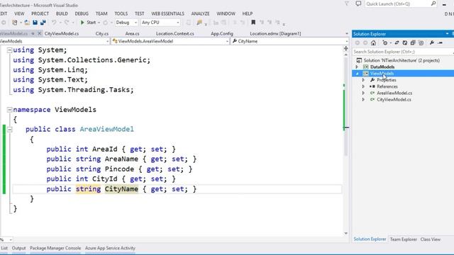Viewport: 454px width, 255px height.
Task: Switch to Area.cs tab
Action: [132, 33]
